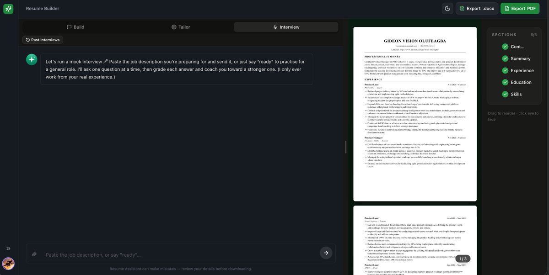The image size is (549, 275).
Task: Click the Resume Builder title
Action: [x=43, y=8]
